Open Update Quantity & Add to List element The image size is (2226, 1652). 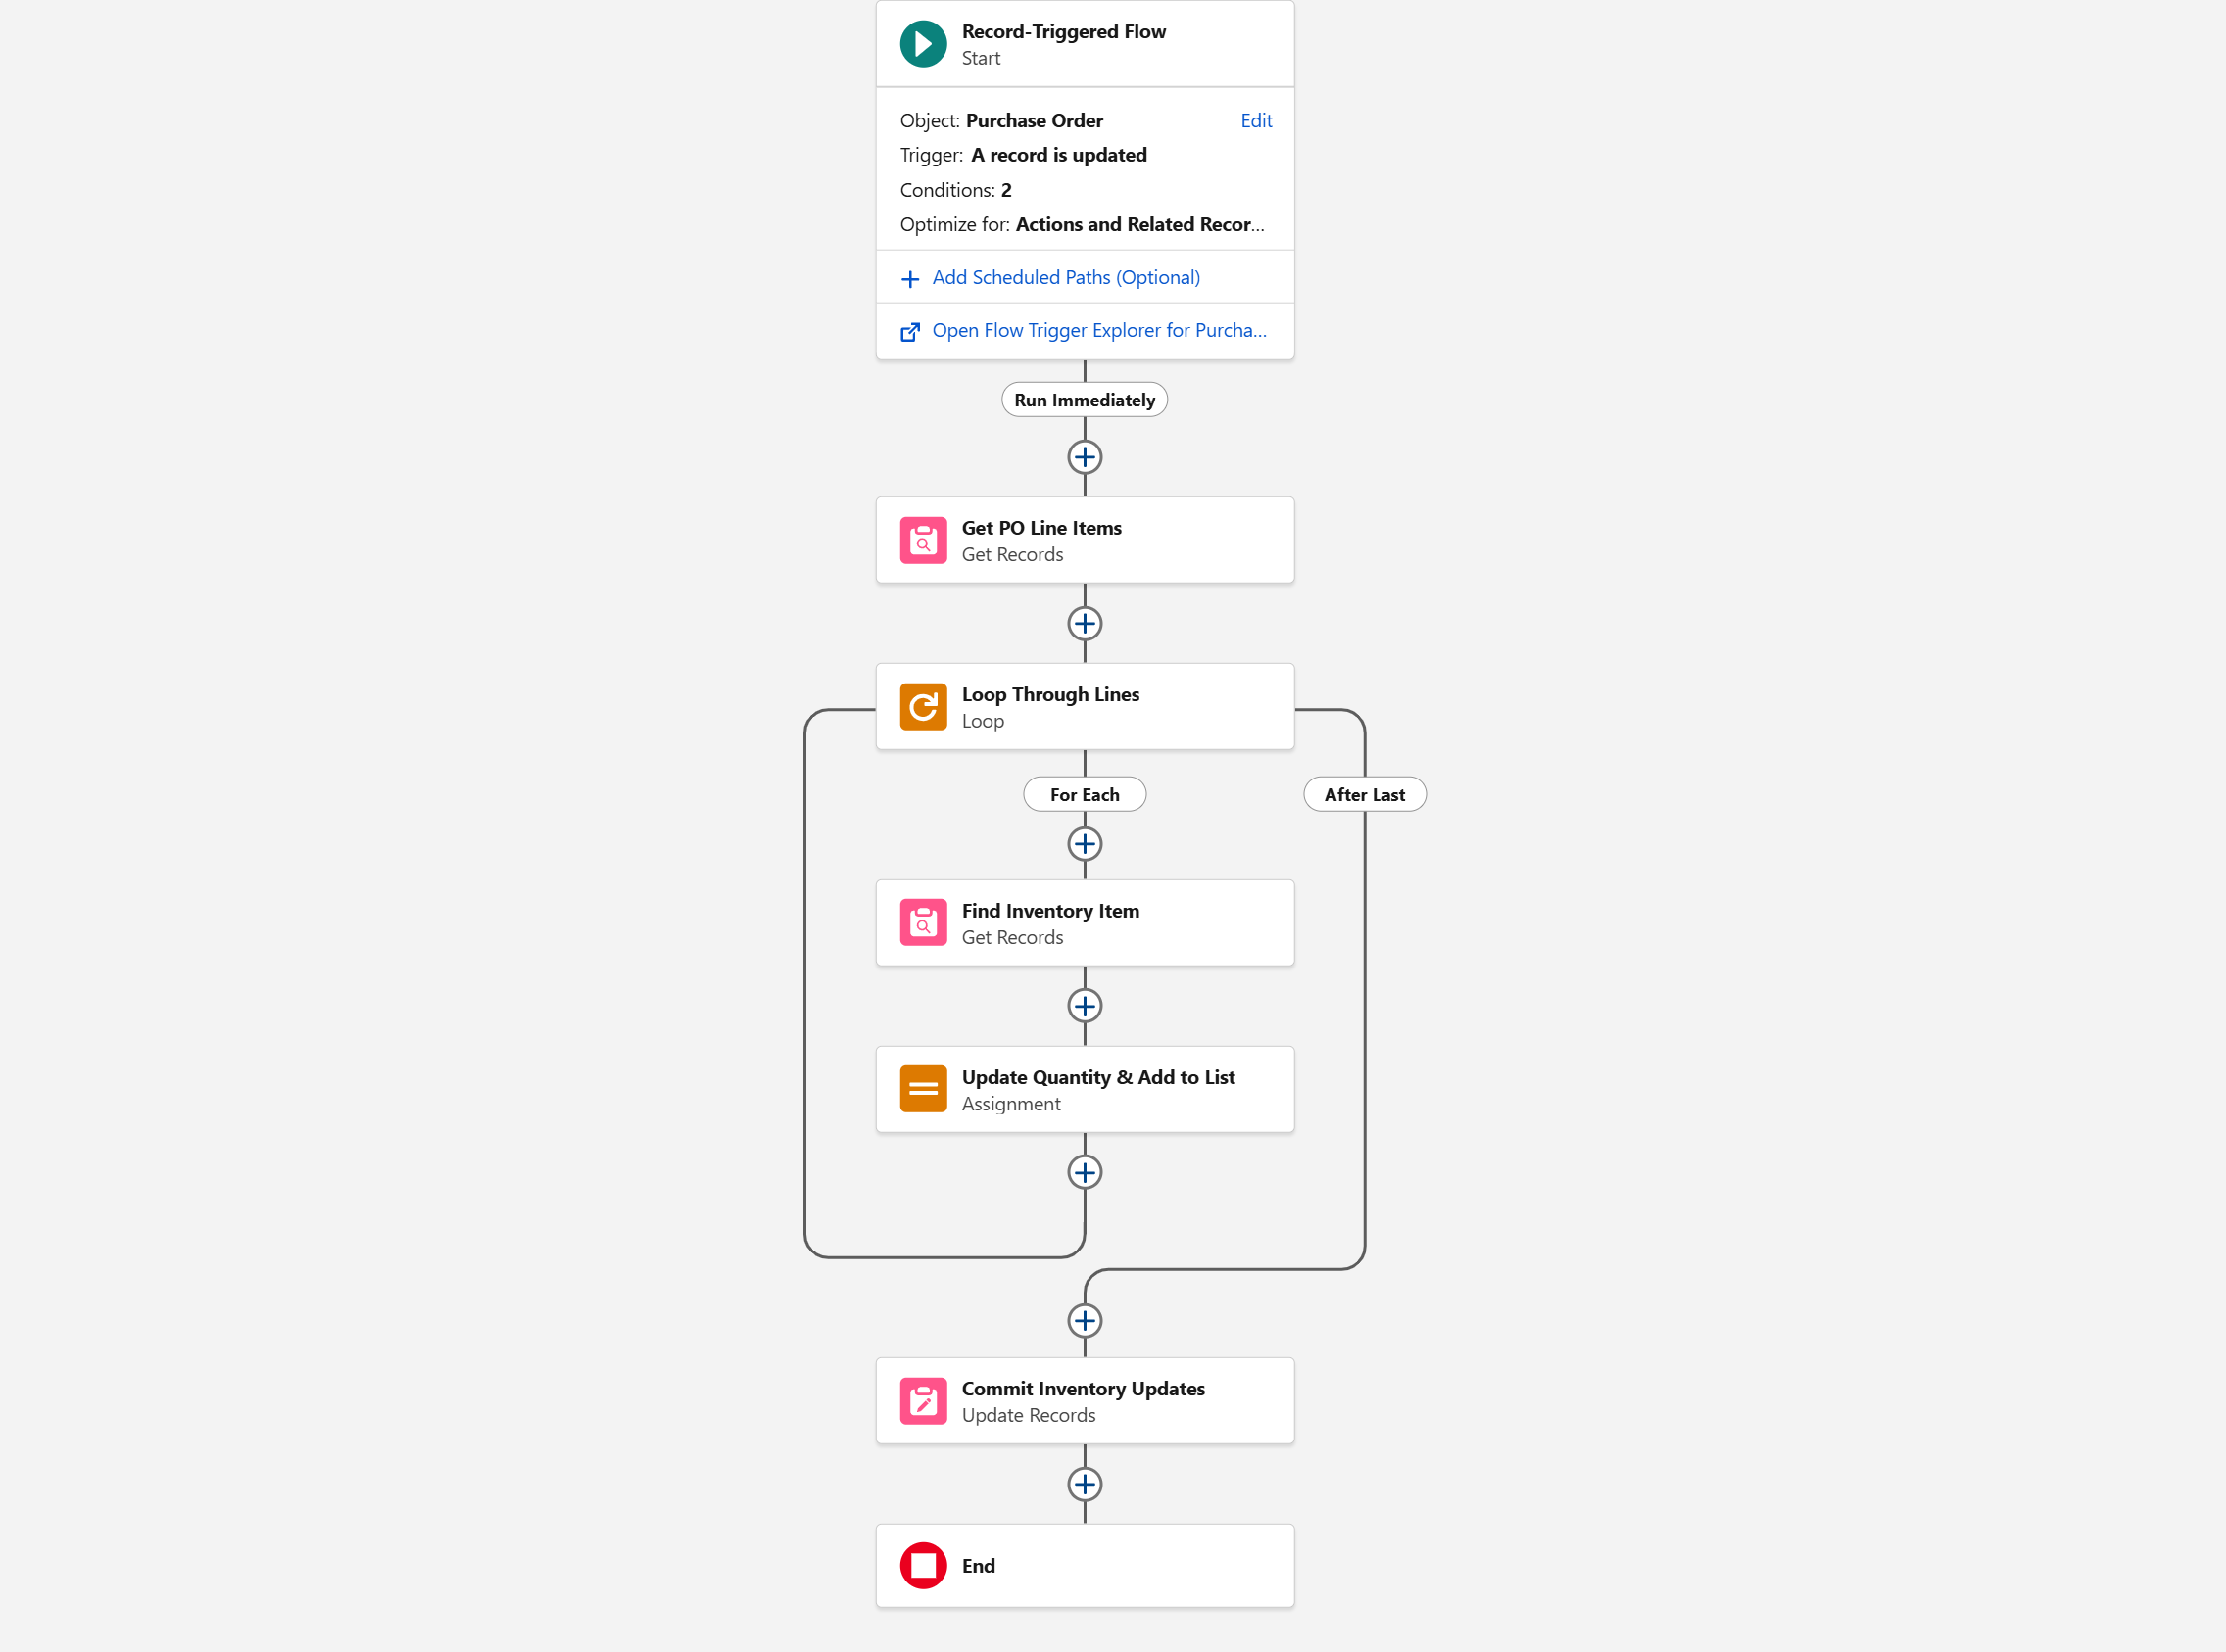tap(1085, 1090)
